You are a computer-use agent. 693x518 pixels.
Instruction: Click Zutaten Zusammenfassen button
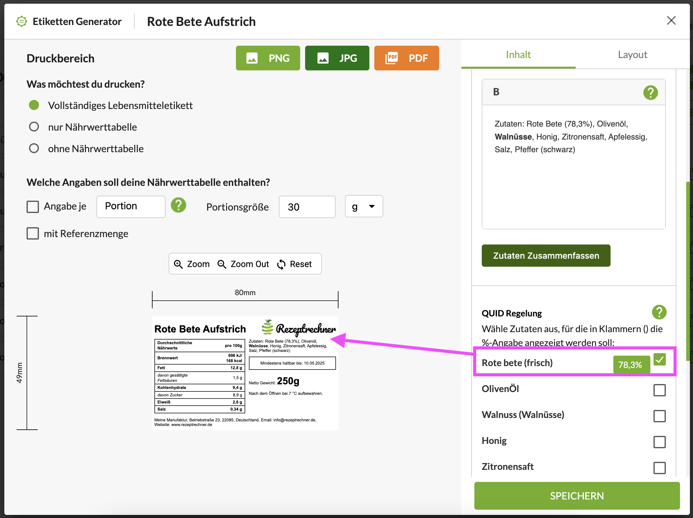coord(546,256)
